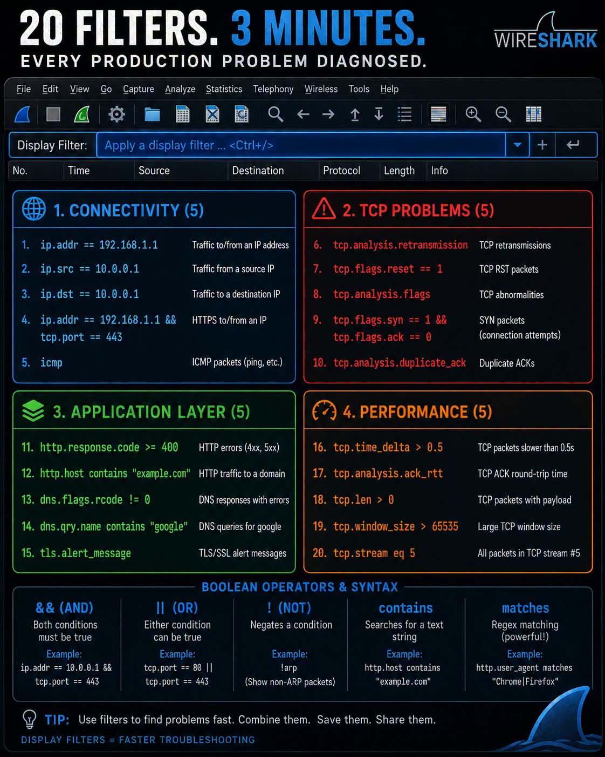
Task: Jump to first packet up-arrow icon
Action: (x=355, y=114)
